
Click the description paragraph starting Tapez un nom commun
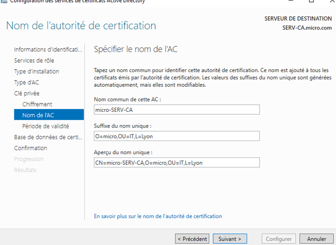213,78
